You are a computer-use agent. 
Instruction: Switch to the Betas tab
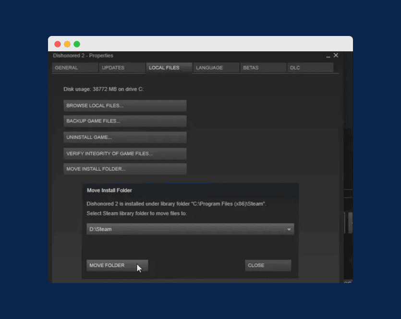pyautogui.click(x=263, y=68)
